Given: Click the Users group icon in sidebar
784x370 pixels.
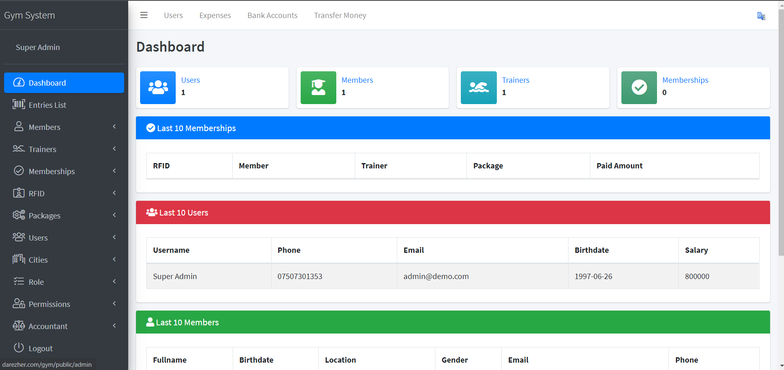Looking at the screenshot, I should click(19, 237).
